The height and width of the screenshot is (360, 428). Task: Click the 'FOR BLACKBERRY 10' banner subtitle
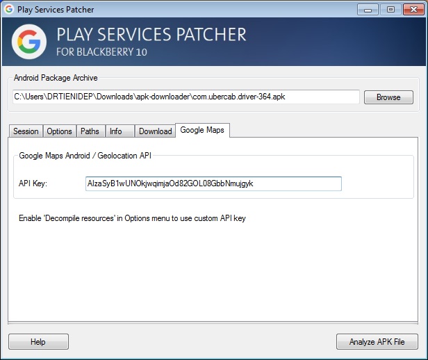click(101, 52)
